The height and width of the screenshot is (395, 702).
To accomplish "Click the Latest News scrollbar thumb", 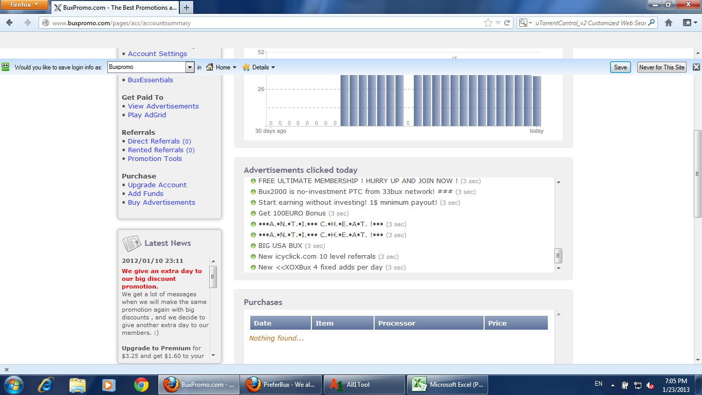I will point(213,277).
